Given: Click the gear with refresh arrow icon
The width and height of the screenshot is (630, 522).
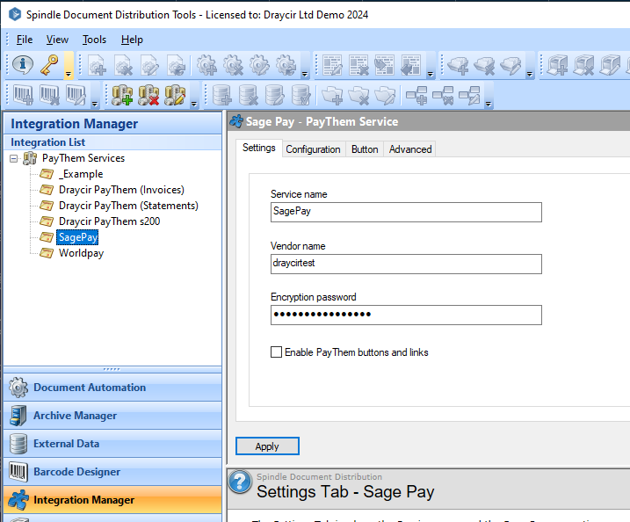Looking at the screenshot, I should tap(286, 65).
